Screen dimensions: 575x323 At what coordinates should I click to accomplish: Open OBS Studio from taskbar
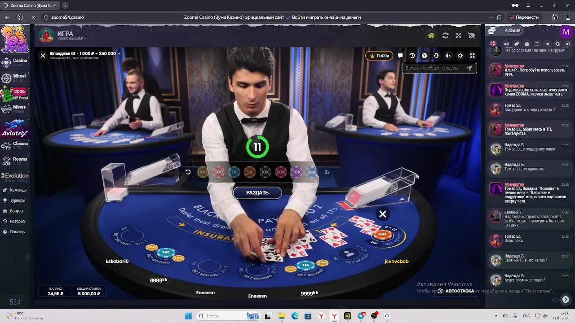click(374, 316)
